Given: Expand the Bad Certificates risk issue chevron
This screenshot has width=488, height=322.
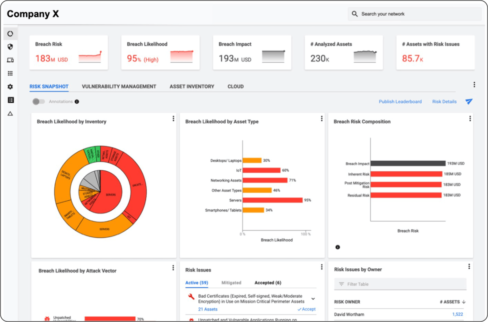Looking at the screenshot, I should pos(313,299).
